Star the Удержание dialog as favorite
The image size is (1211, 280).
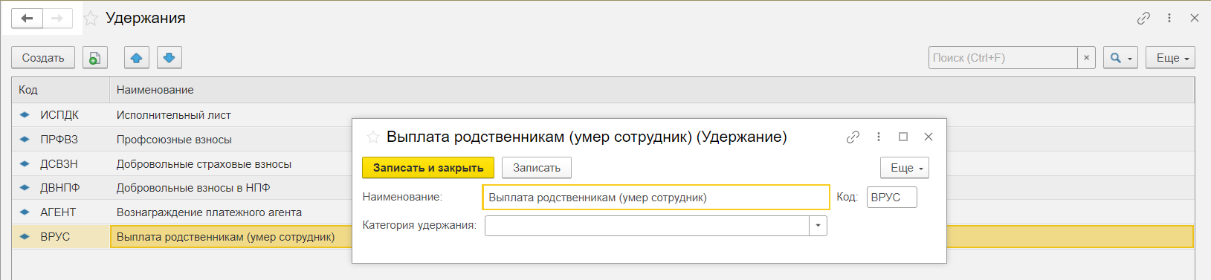[373, 137]
